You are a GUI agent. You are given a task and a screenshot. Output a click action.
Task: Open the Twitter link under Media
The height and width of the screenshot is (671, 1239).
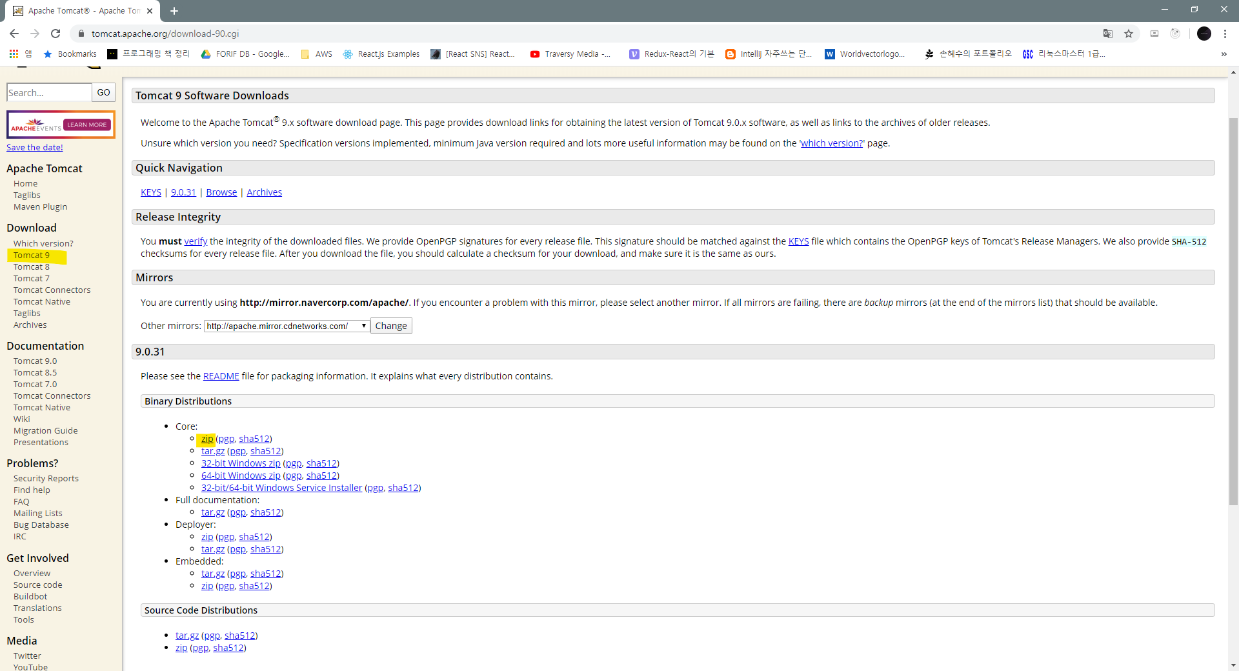tap(27, 656)
